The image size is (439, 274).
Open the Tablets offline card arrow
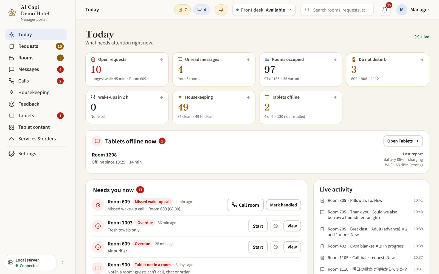pos(335,97)
